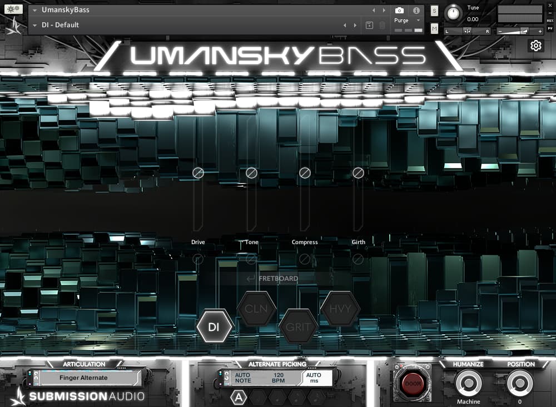This screenshot has height=407, width=556.
Task: Click the snapshot camera icon in the header
Action: [400, 9]
